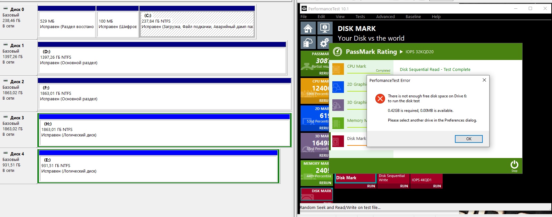Viewport: 552px width, 217px height.
Task: Open the System Information monitor icon
Action: pyautogui.click(x=325, y=28)
